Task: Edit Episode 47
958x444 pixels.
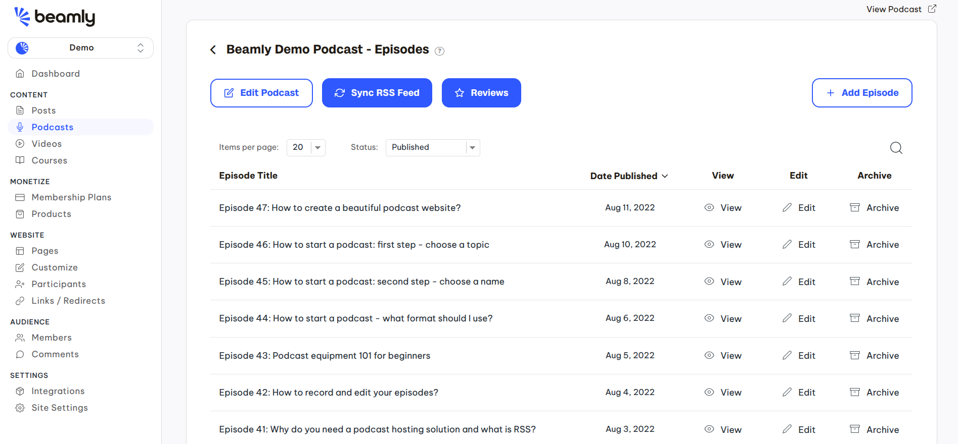Action: click(x=799, y=208)
